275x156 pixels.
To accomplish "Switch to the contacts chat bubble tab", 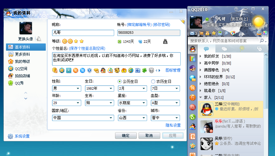I will [x=206, y=49].
